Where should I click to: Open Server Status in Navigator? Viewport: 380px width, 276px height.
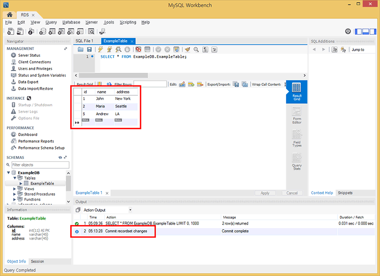(29, 55)
